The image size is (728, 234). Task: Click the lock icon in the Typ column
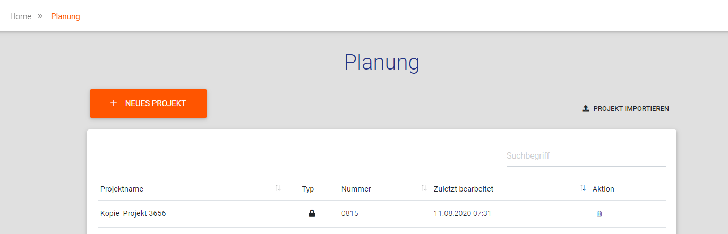coord(312,213)
